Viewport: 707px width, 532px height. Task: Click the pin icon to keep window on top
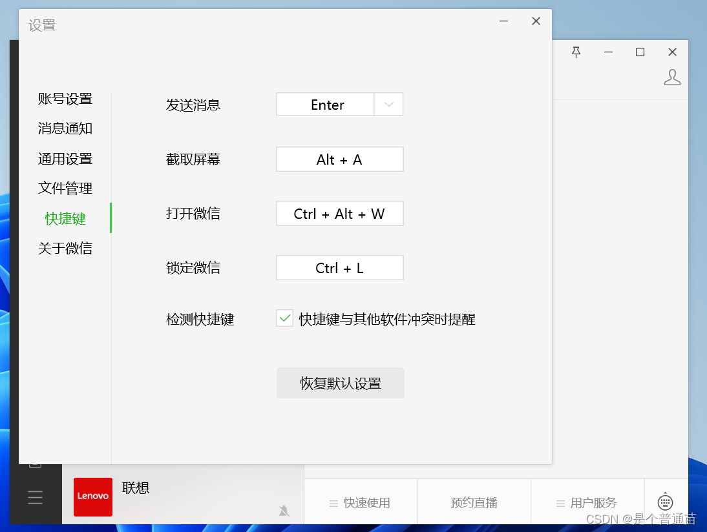click(576, 52)
